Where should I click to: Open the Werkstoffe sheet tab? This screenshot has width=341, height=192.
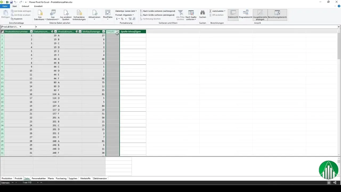85,178
